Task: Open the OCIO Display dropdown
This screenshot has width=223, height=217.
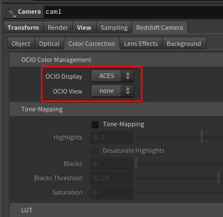Action: (112, 76)
